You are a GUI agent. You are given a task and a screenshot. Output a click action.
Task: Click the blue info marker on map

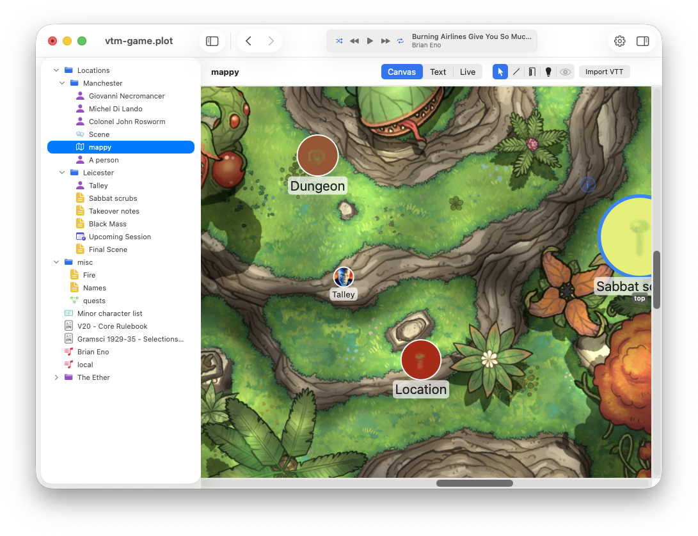tap(587, 184)
